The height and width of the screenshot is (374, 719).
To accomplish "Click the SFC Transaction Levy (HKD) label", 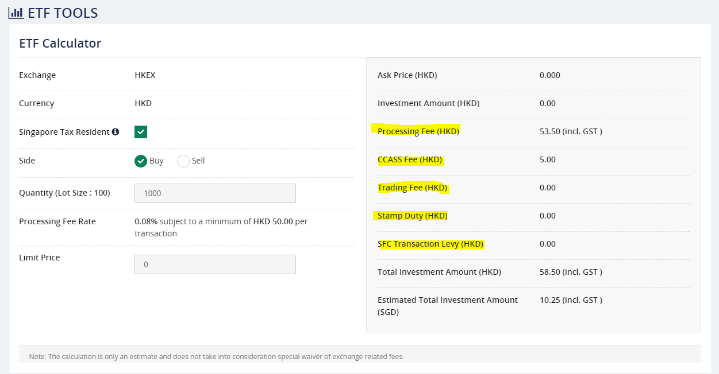I will tap(430, 244).
